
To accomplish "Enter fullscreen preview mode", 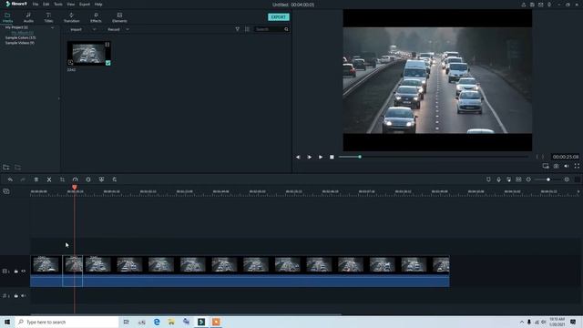I will click(577, 166).
